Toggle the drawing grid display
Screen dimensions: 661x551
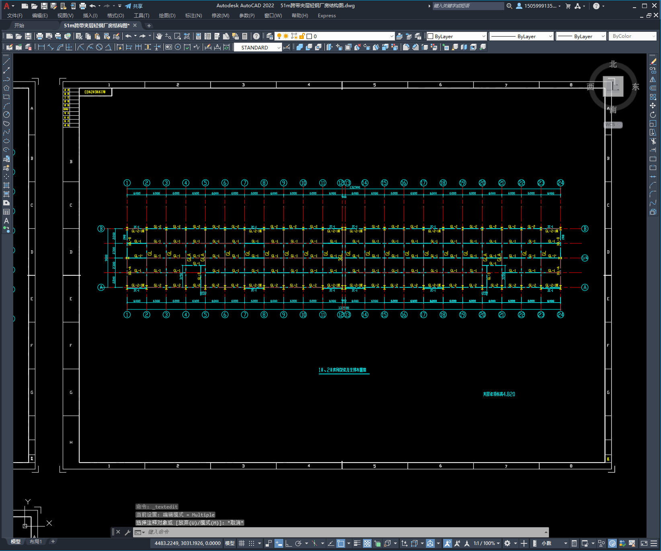click(x=241, y=543)
